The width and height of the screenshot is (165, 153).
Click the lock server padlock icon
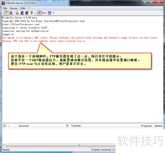tap(11, 13)
